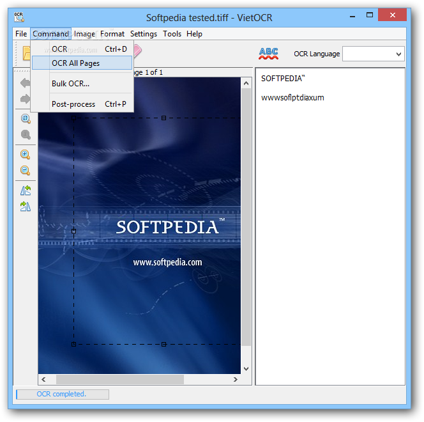
Task: Select Post-process menu entry
Action: tap(82, 104)
